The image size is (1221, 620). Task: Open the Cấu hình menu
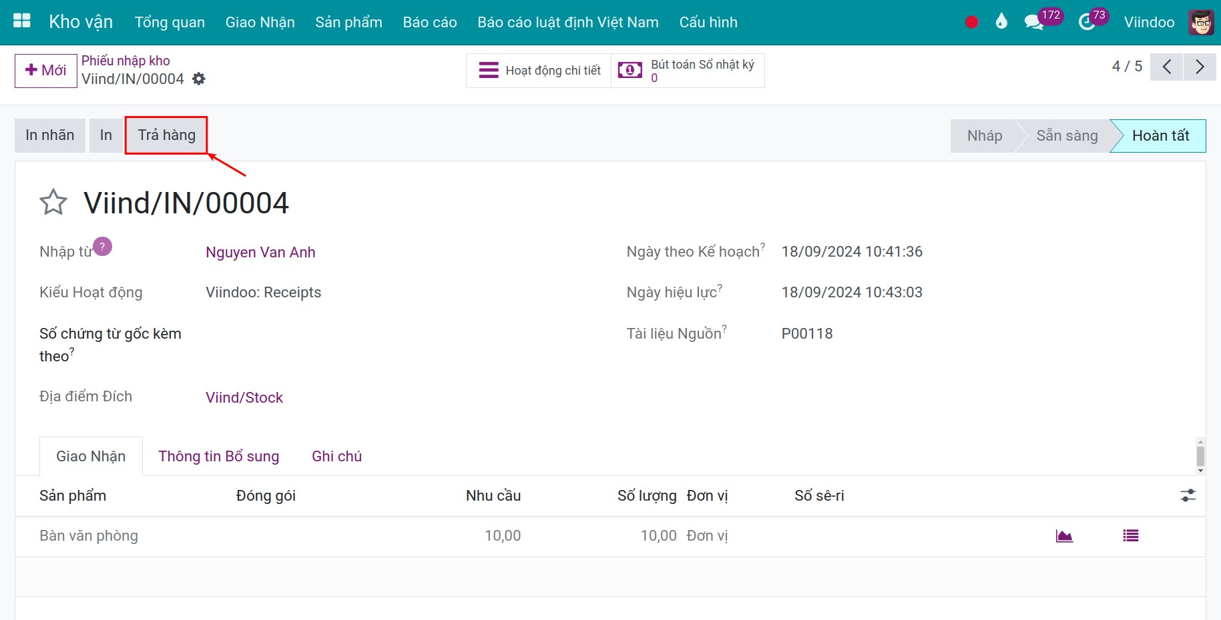click(708, 22)
